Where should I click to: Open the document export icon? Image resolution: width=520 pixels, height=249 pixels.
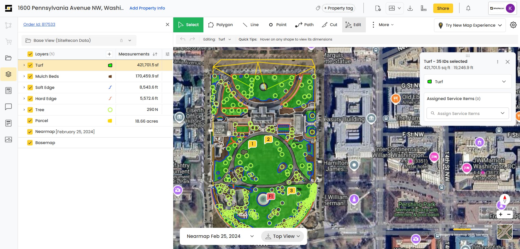378,8
